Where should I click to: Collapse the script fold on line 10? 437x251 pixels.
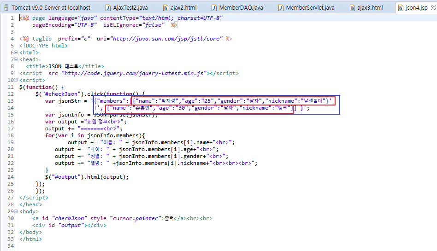pyautogui.click(x=16, y=80)
